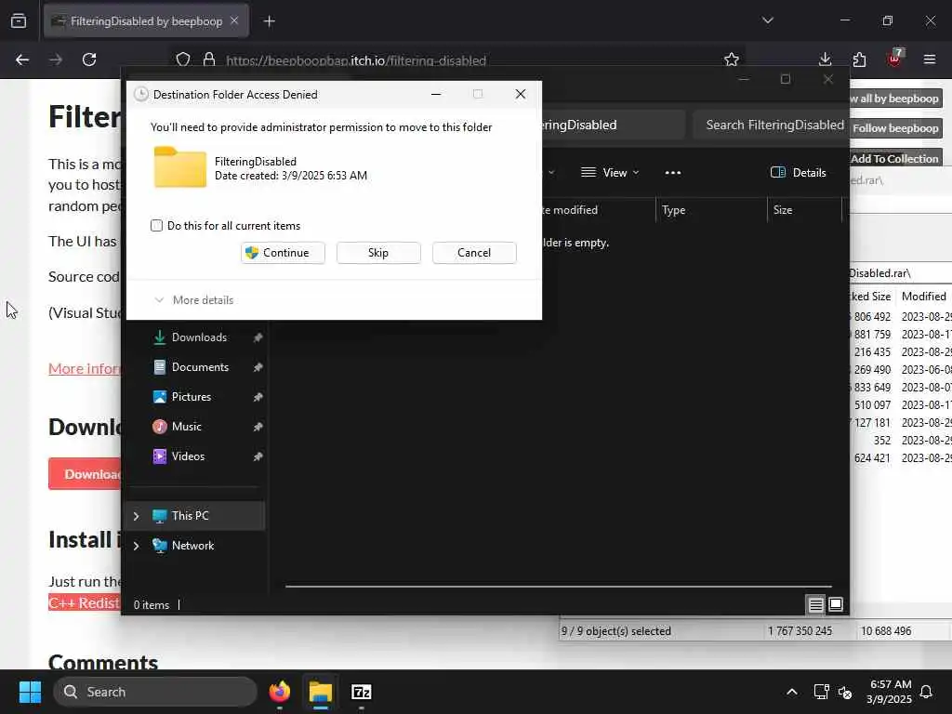This screenshot has height=714, width=952.
Task: Click Continue with admin shield
Action: pyautogui.click(x=283, y=253)
